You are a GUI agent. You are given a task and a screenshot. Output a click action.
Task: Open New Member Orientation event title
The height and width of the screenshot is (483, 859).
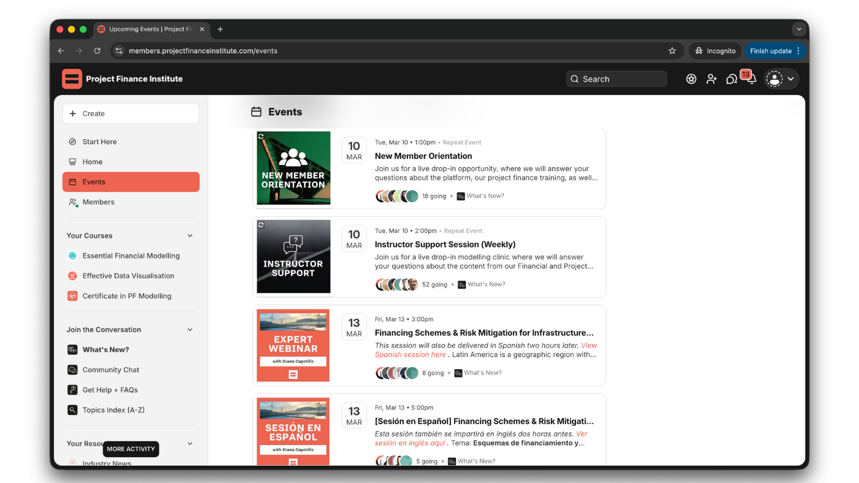[423, 156]
